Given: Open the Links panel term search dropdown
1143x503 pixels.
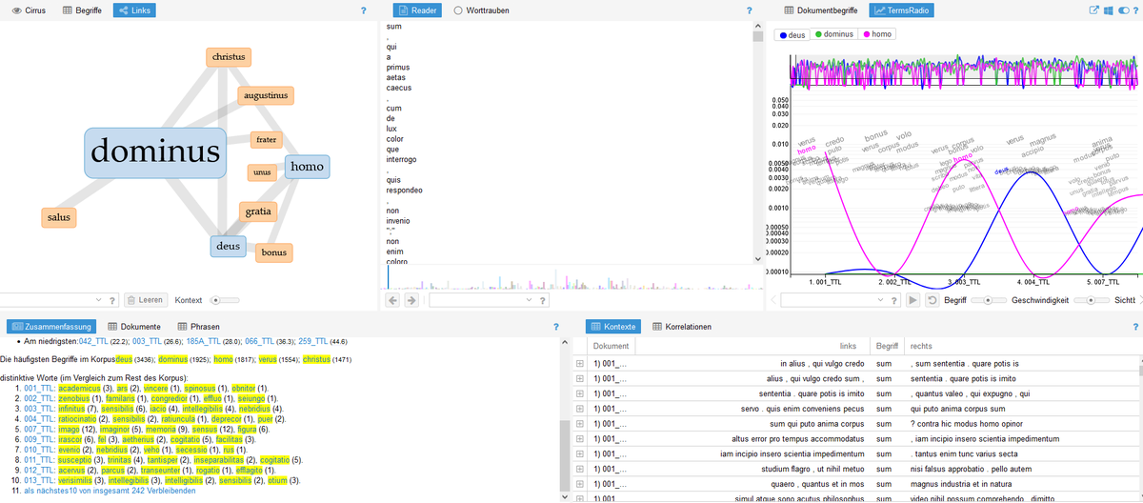Looking at the screenshot, I should tap(99, 300).
